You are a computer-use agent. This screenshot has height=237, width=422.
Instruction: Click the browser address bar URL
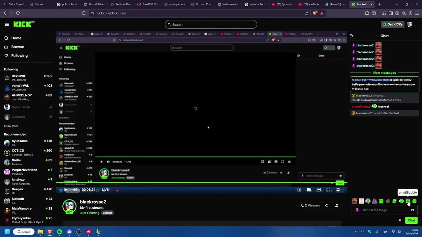(x=112, y=13)
